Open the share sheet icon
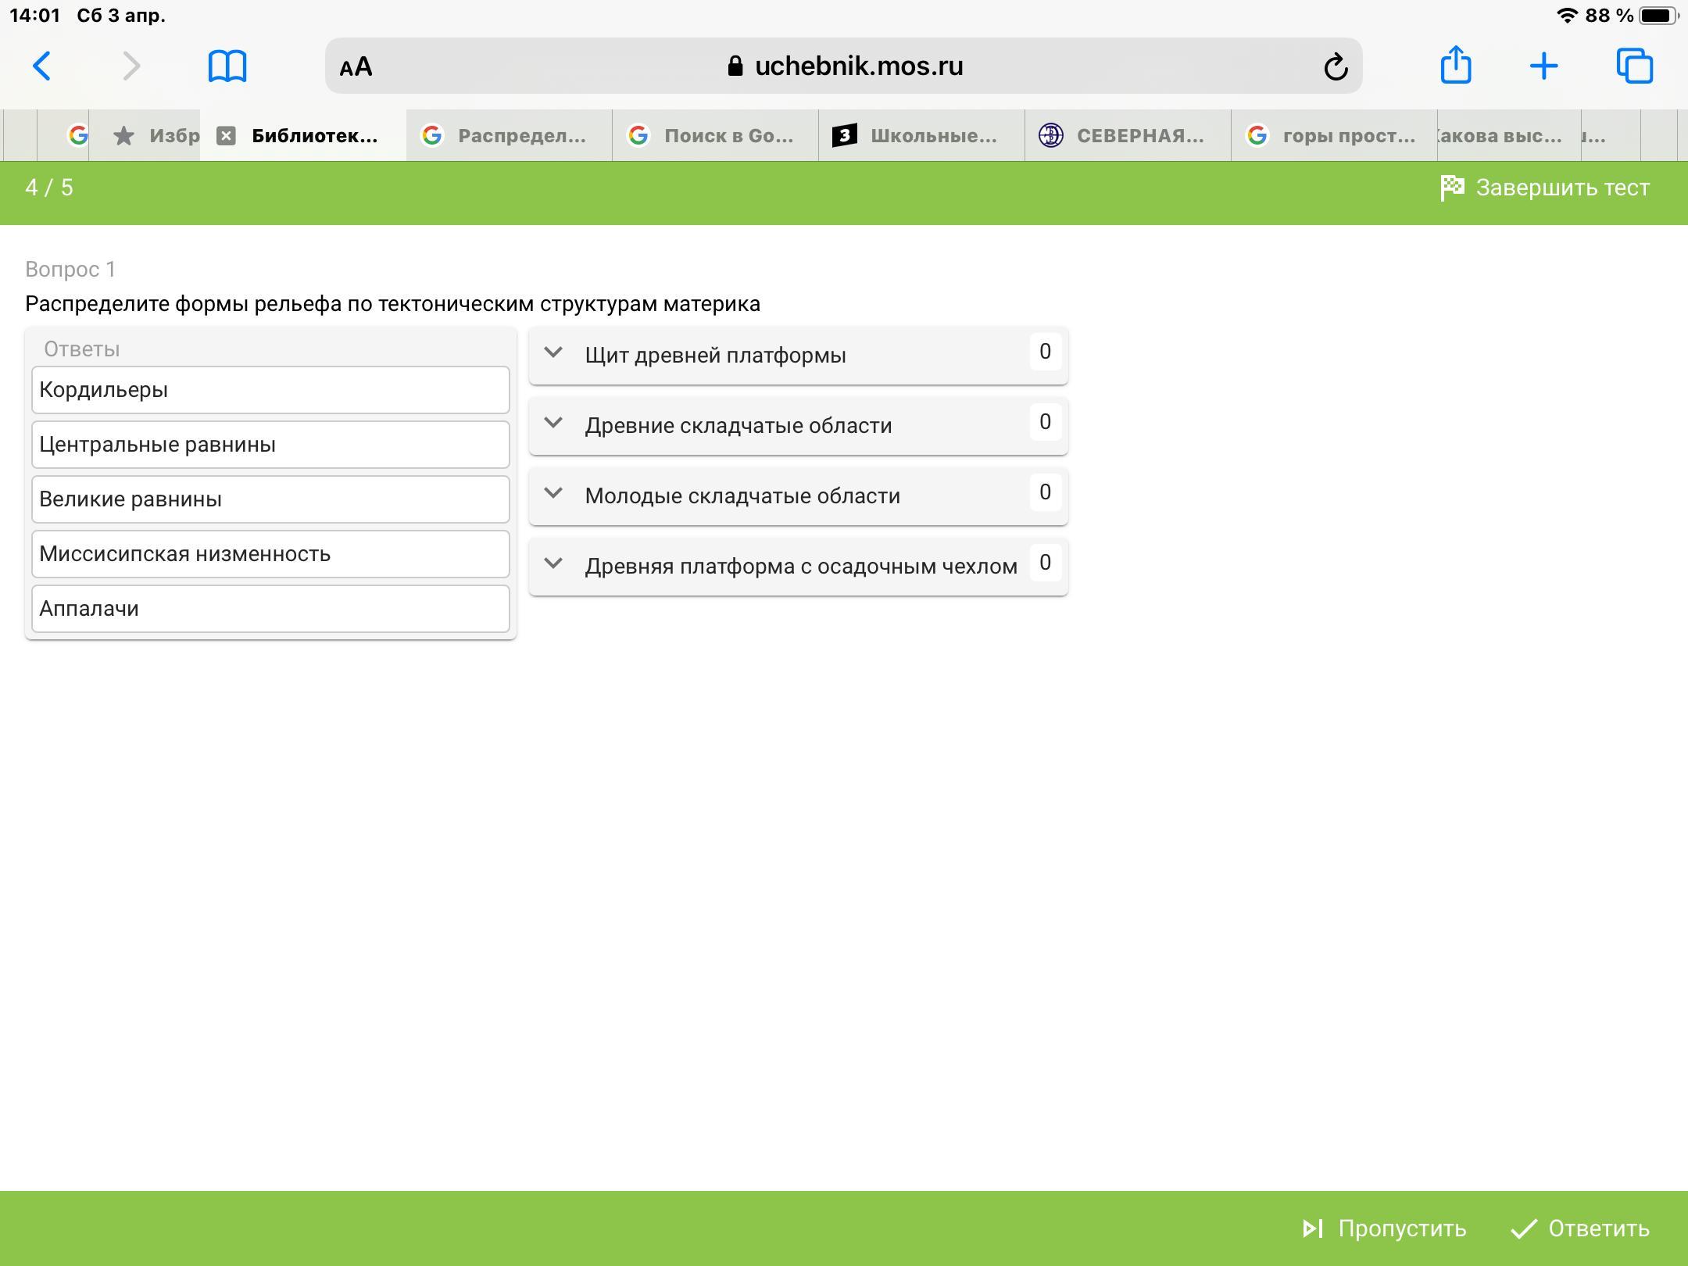This screenshot has width=1688, height=1266. point(1455,65)
